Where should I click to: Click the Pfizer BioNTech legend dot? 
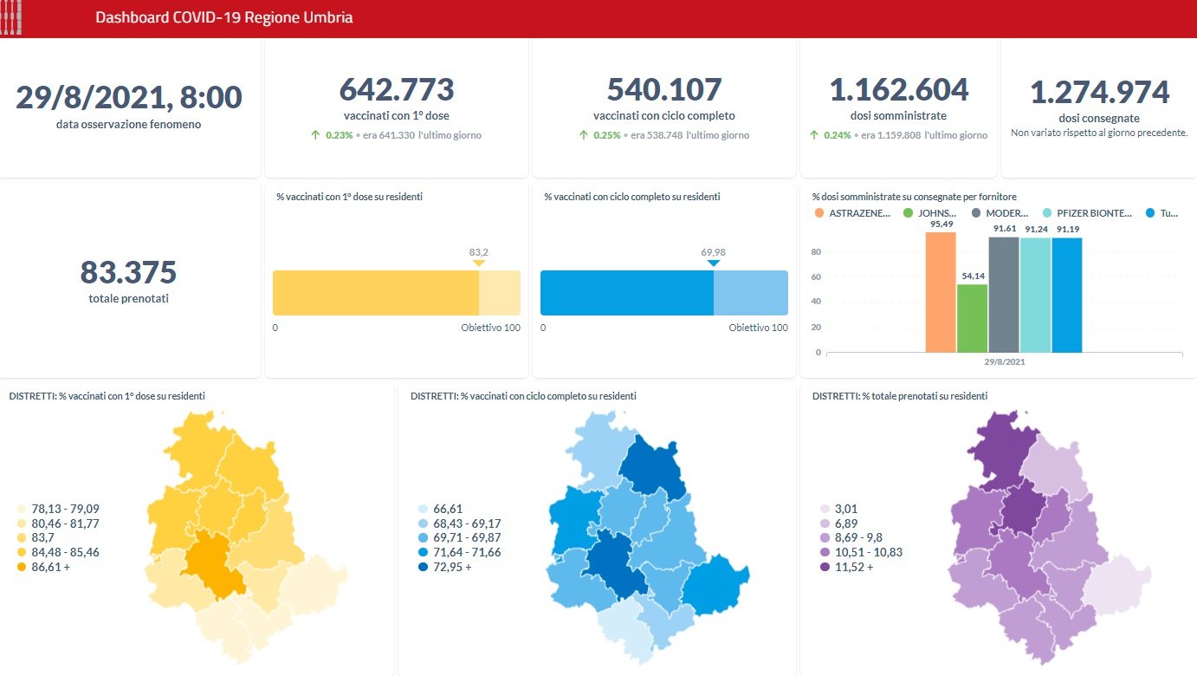tap(1047, 213)
